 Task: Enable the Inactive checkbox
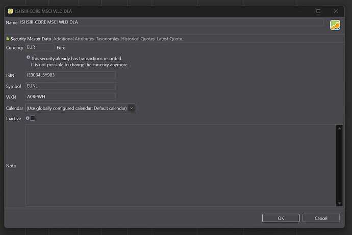click(33, 118)
